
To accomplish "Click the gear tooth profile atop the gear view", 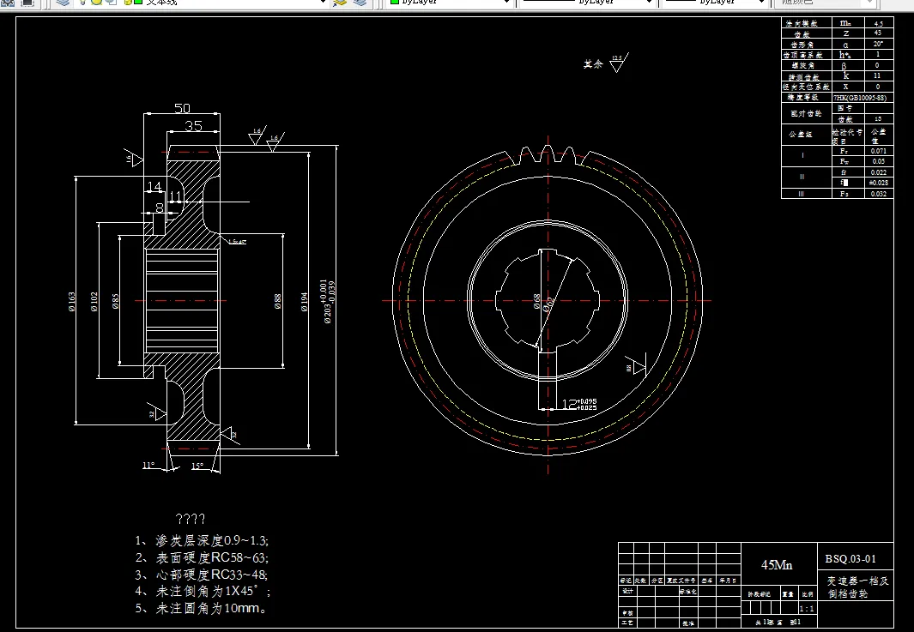I will click(x=548, y=155).
